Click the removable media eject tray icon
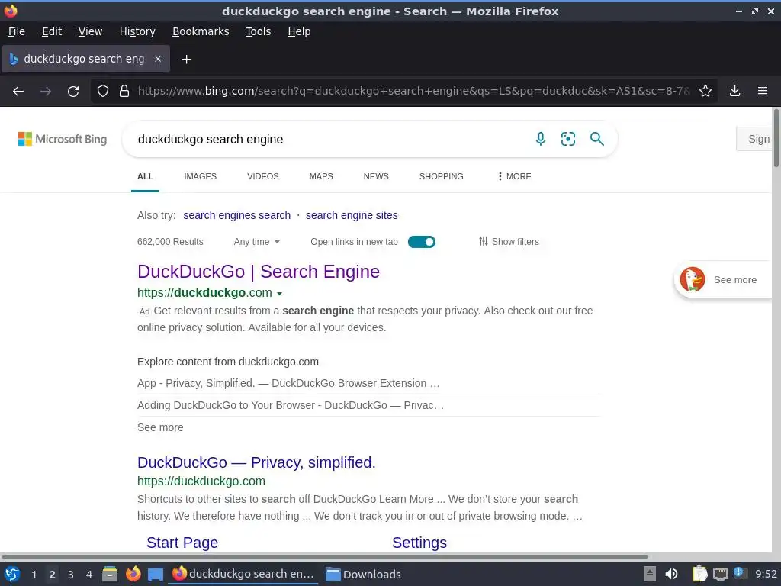This screenshot has width=781, height=586. tap(649, 574)
